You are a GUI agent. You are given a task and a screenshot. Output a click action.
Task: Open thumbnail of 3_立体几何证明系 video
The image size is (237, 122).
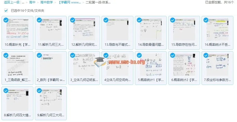click(x=84, y=65)
